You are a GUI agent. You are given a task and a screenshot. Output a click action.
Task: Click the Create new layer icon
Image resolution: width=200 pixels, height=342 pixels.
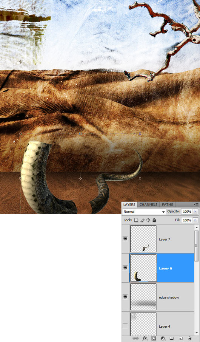click(180, 339)
